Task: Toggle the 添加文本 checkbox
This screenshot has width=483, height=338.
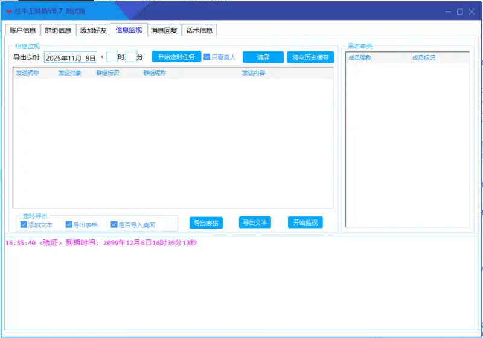Action: [24, 224]
